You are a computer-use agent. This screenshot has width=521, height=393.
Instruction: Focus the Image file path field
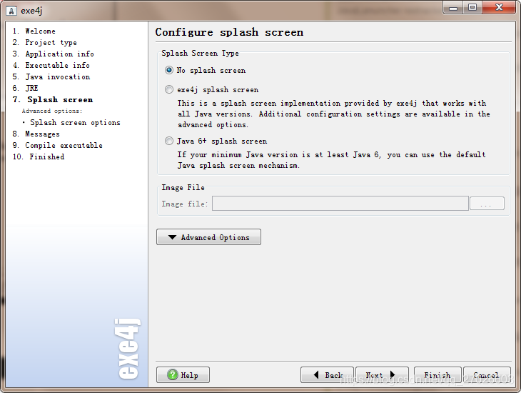(x=340, y=204)
